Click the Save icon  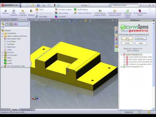[38, 5]
